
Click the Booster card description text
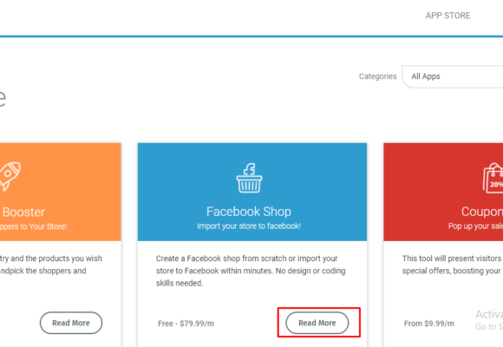pyautogui.click(x=50, y=265)
